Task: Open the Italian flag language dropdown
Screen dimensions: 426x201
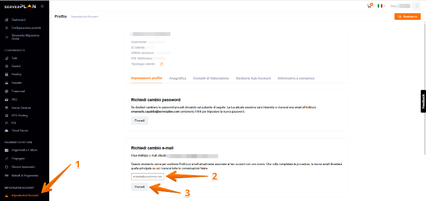Action: (381, 6)
